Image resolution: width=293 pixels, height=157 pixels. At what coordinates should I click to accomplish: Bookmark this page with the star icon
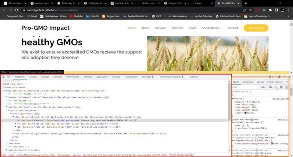(250, 10)
